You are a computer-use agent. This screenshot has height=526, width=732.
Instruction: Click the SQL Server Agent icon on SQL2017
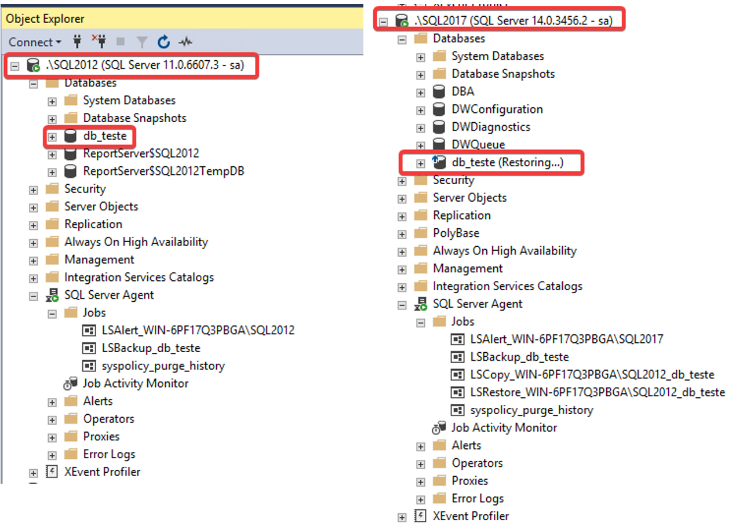coord(421,304)
